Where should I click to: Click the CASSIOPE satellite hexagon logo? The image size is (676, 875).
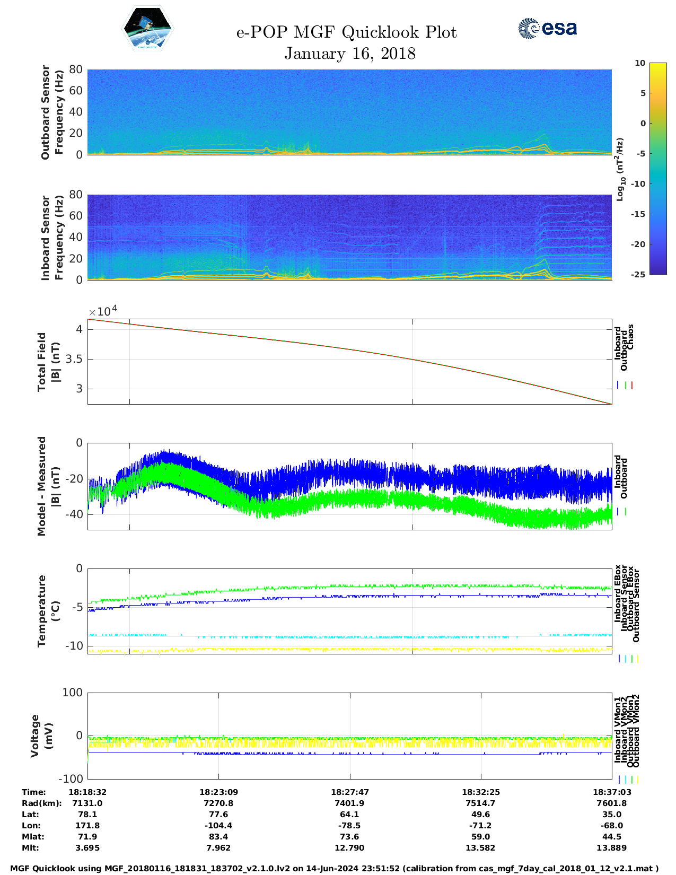click(x=147, y=29)
